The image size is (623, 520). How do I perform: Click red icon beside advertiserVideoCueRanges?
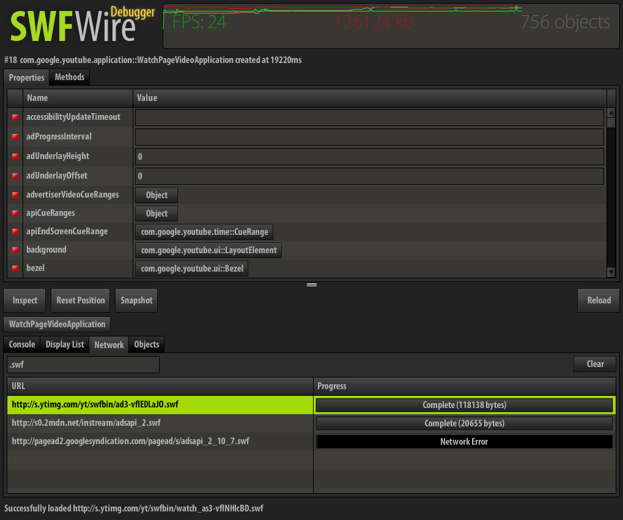pos(15,195)
